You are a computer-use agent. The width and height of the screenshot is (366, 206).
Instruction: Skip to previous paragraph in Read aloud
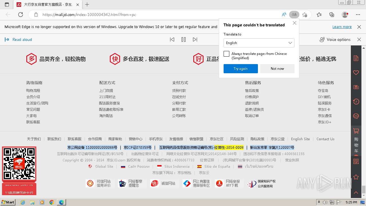[x=172, y=39]
